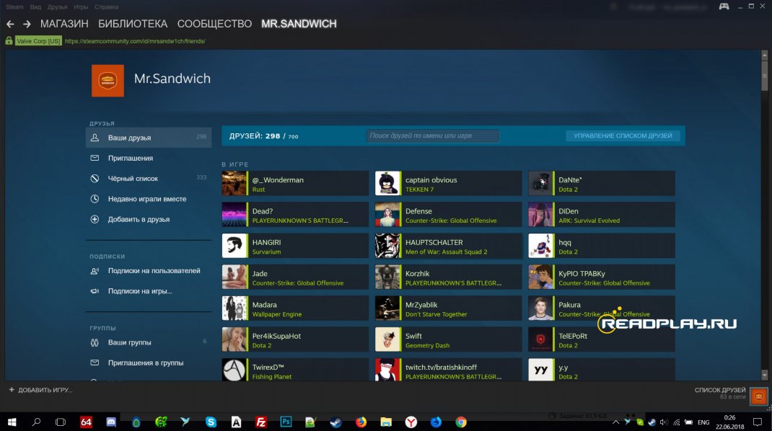Click the volume speaker tray icon
This screenshot has width=772, height=431.
pos(664,422)
